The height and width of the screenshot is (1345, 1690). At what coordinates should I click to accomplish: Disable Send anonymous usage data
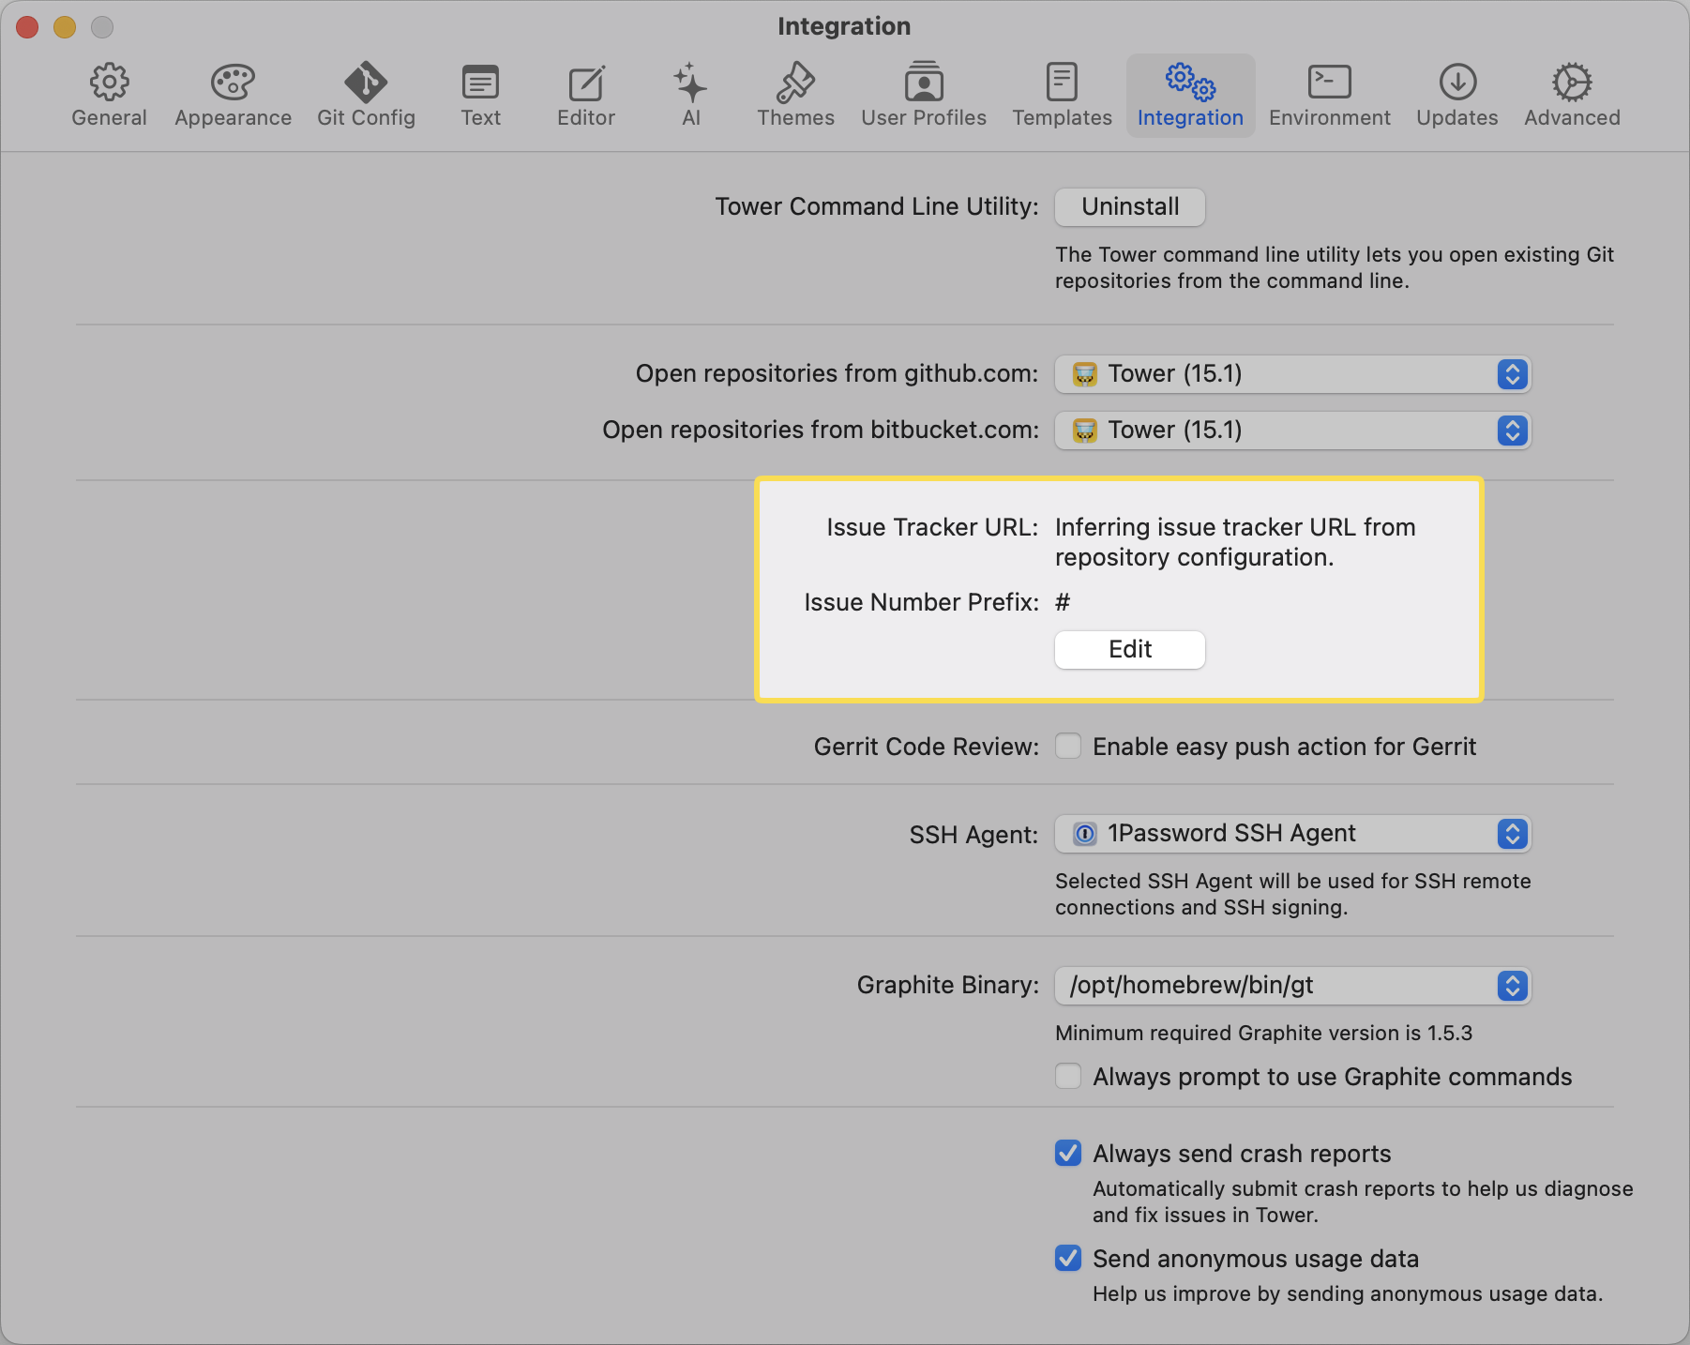pyautogui.click(x=1068, y=1259)
